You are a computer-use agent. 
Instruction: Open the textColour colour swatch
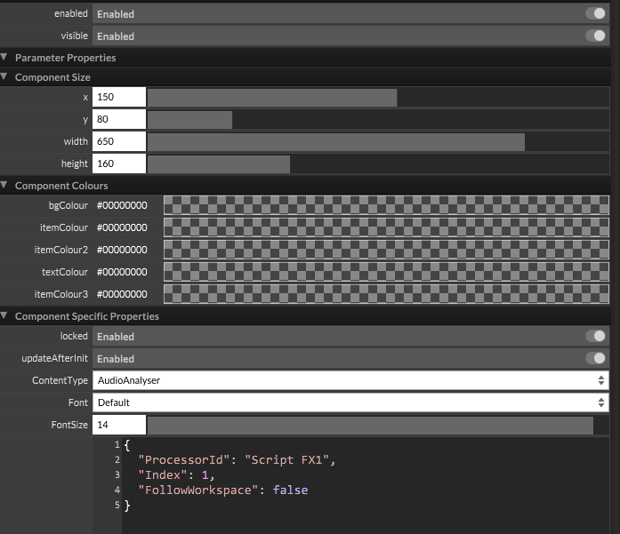click(386, 273)
